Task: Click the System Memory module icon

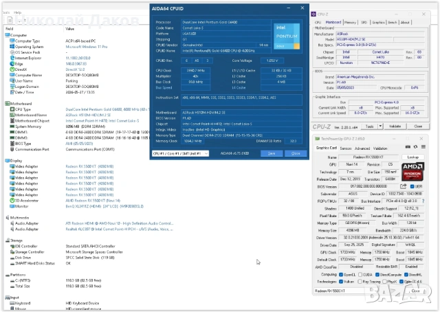Action: coord(12,126)
